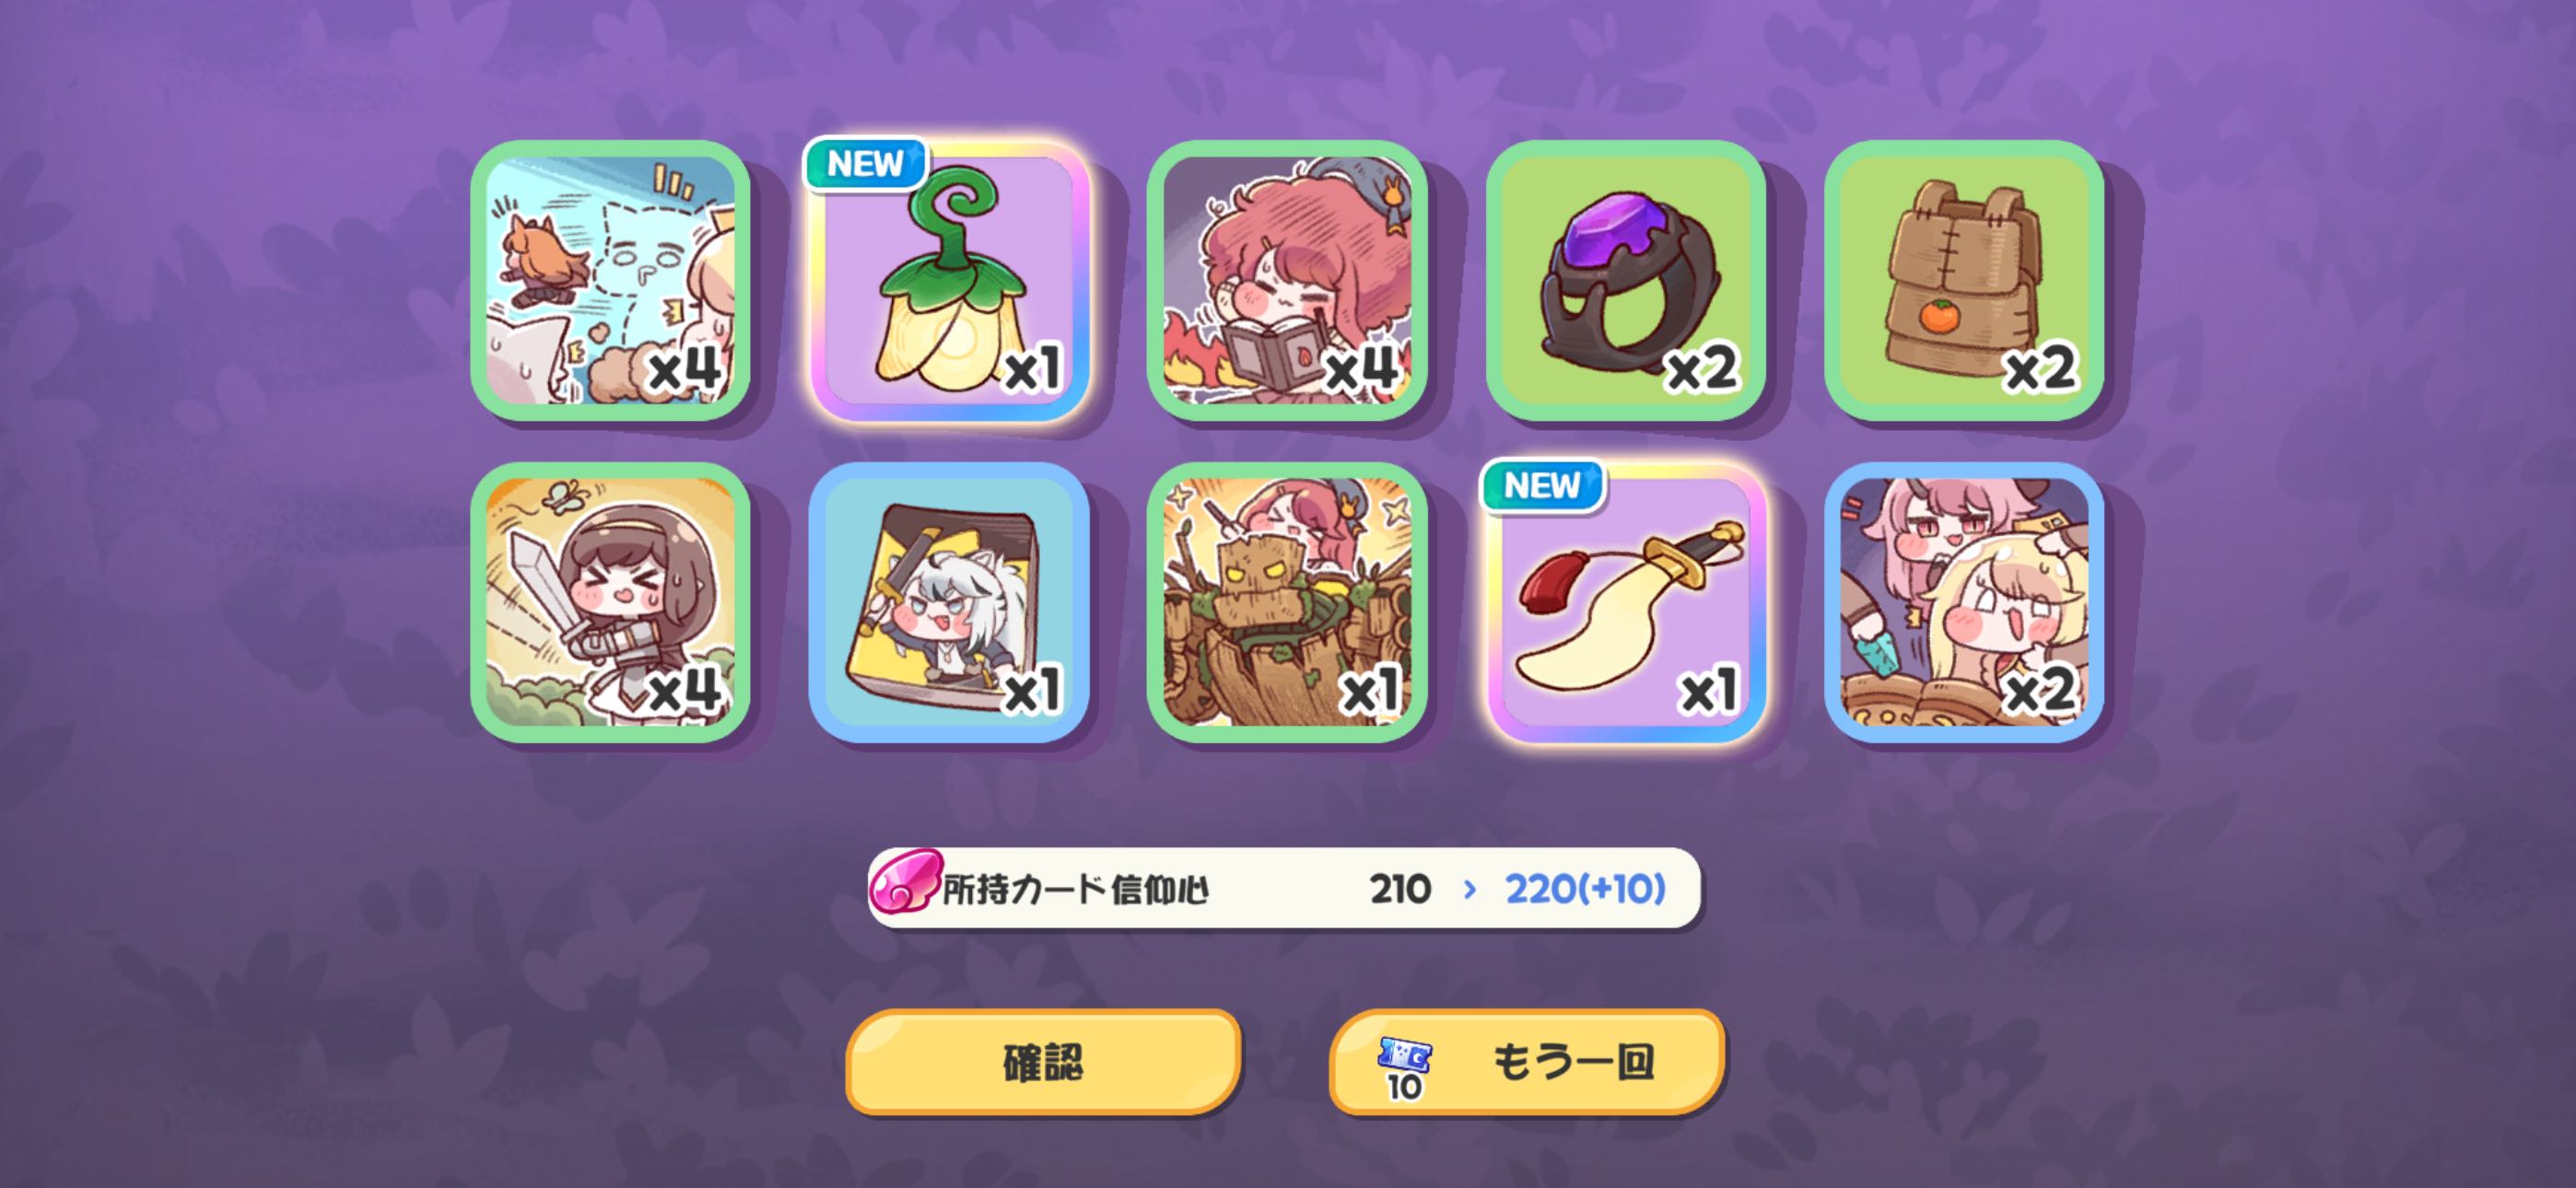Screen dimensions: 2576x1188
Task: Select the white-haired girl yellow book card
Action: (x=949, y=602)
